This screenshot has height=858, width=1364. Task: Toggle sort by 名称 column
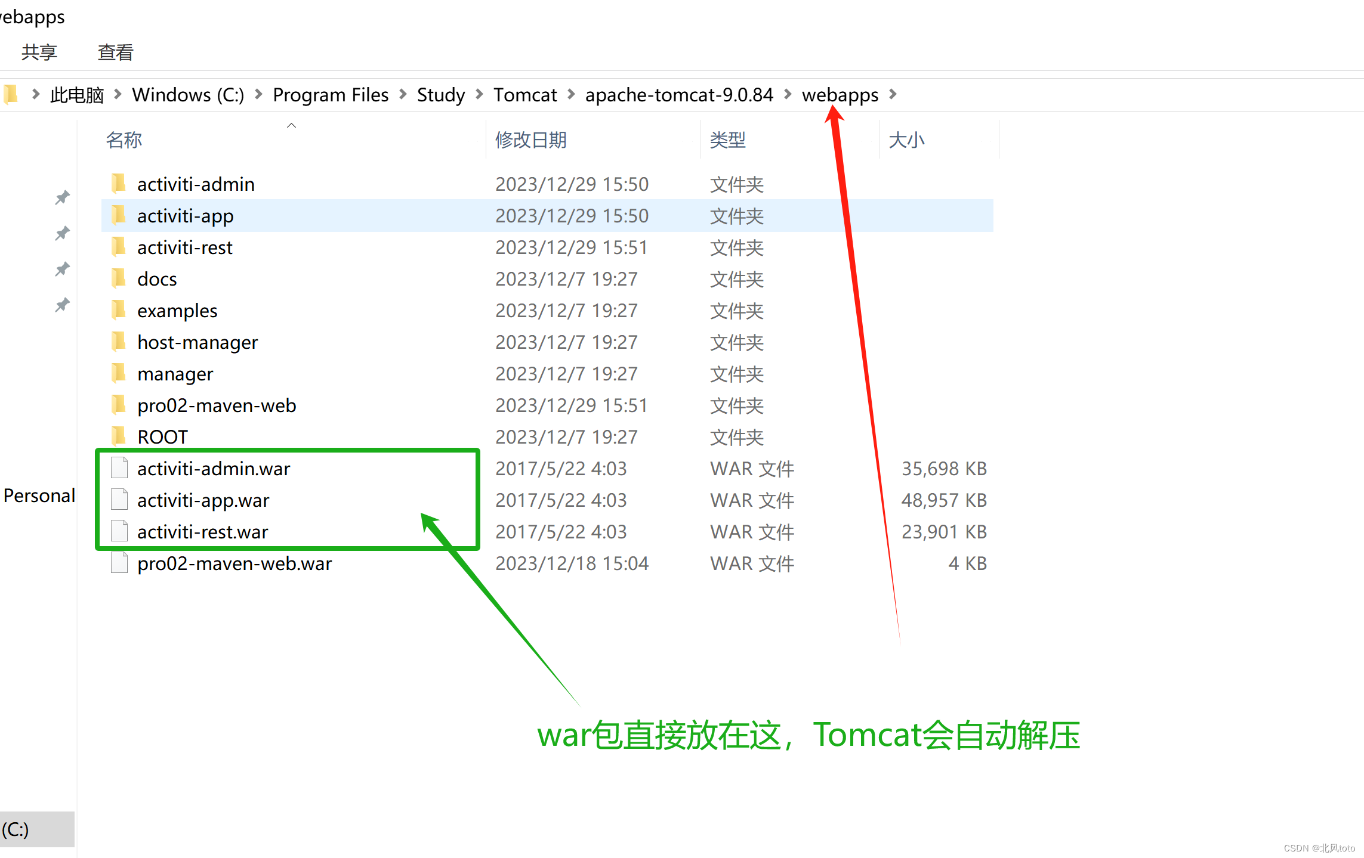click(x=124, y=140)
